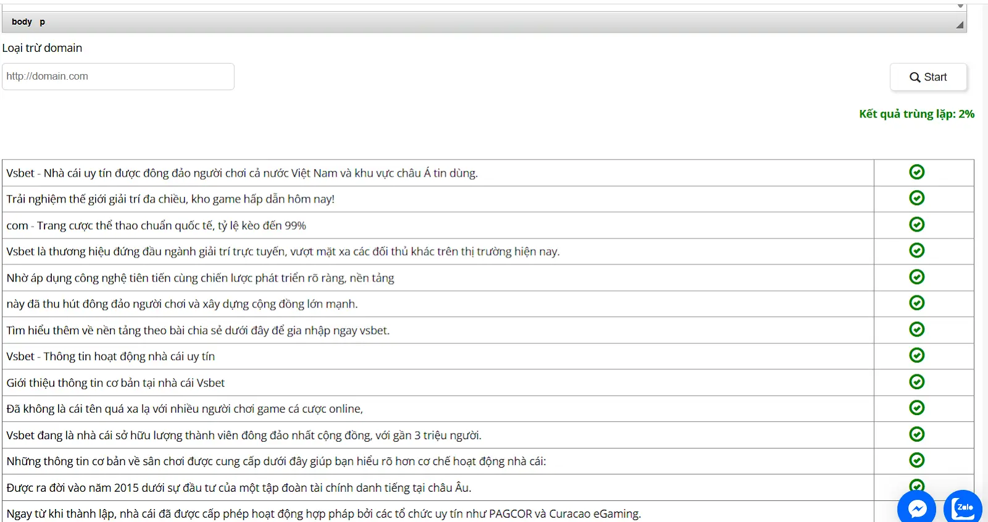Click check icon on 'Vsbet là thương hiệu' row

(x=916, y=251)
